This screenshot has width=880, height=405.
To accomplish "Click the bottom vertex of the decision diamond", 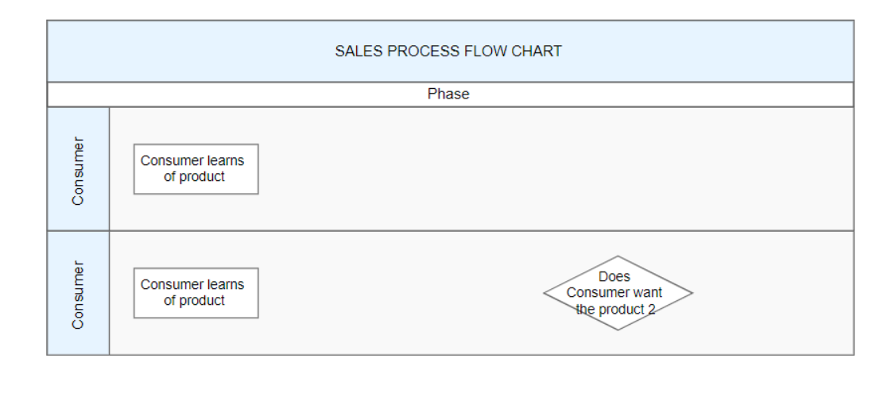I will (618, 330).
